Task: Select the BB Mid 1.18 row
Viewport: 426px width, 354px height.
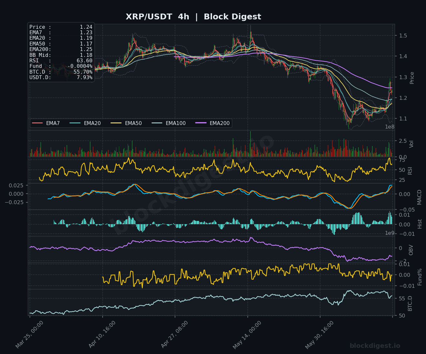Action: pyautogui.click(x=61, y=55)
